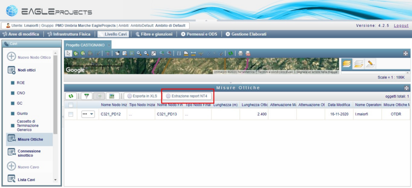Close the Progetto CASTIGNANO tab
Image resolution: width=412 pixels, height=188 pixels.
109,45
